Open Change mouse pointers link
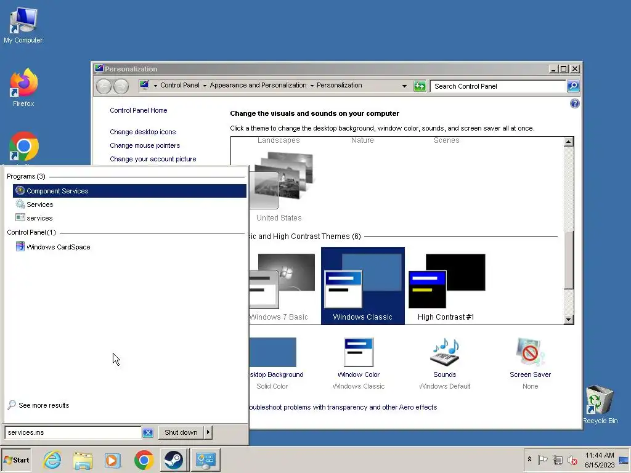This screenshot has height=473, width=631. (145, 145)
